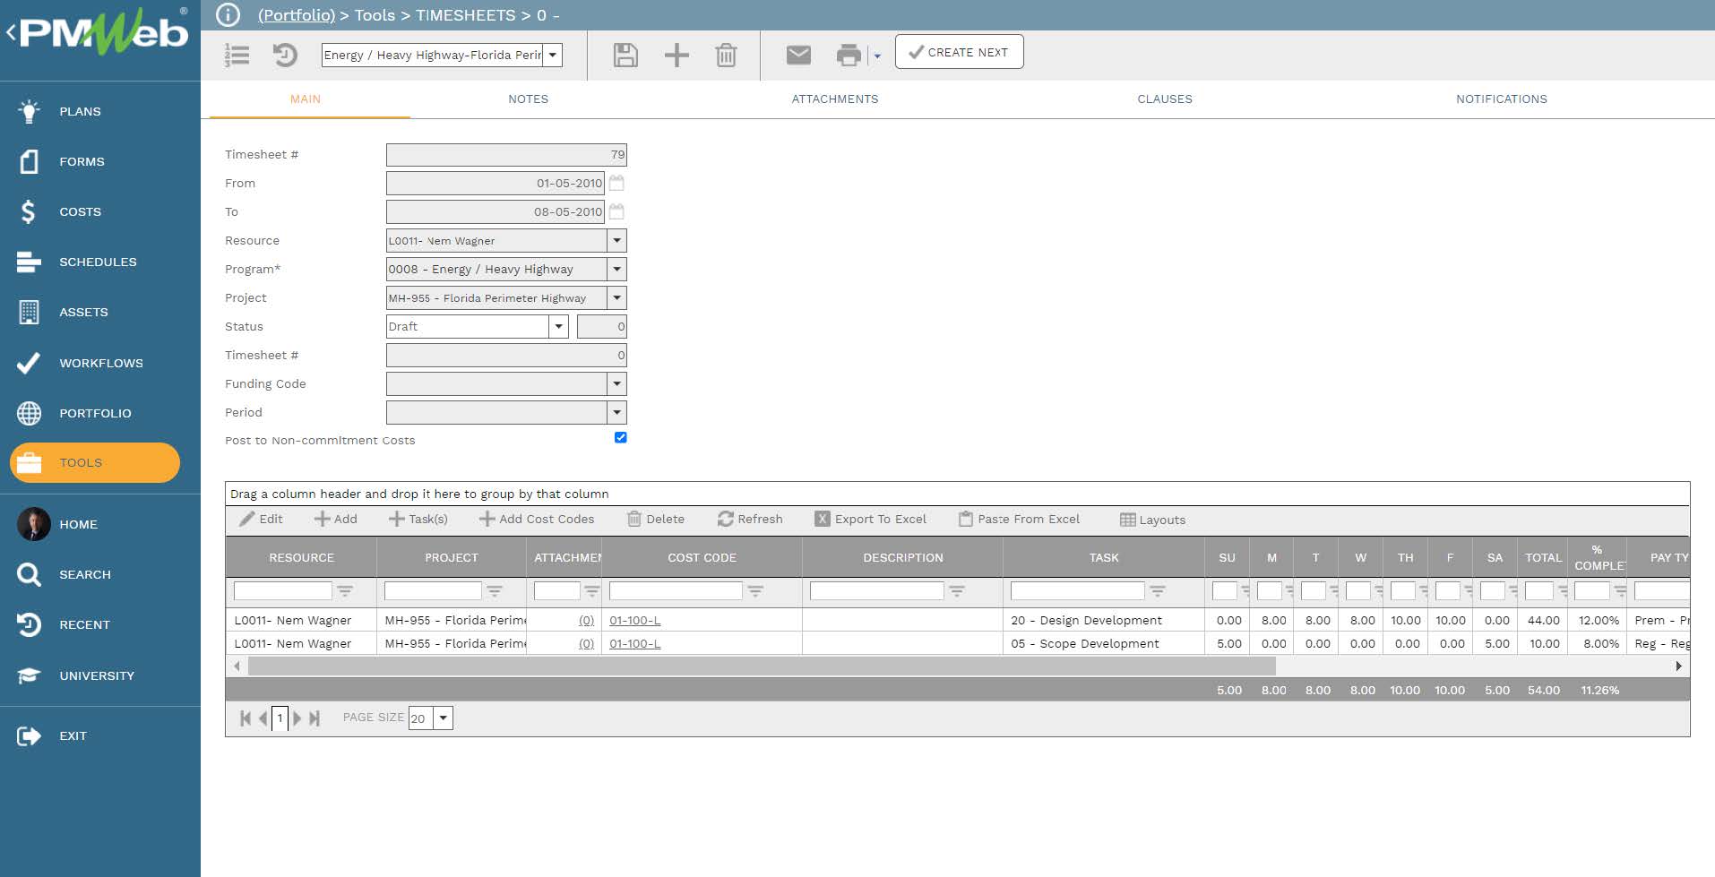Open the COSTS sidebar menu

coord(80,211)
